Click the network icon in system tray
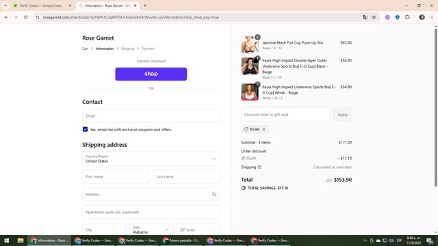Screen dimensions: 438x246 (385, 241)
